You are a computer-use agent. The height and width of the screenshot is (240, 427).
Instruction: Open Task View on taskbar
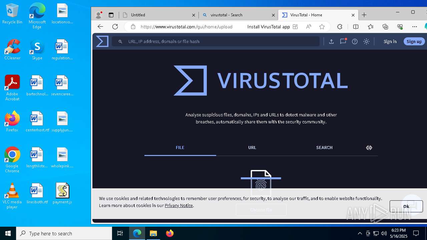pyautogui.click(x=120, y=233)
